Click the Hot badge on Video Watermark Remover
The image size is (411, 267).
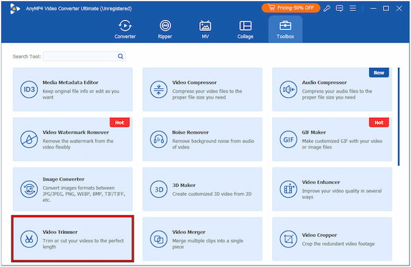119,123
